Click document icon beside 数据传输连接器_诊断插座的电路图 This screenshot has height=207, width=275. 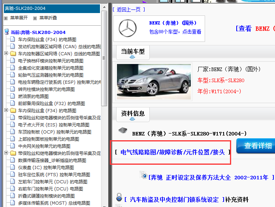click(x=13, y=160)
